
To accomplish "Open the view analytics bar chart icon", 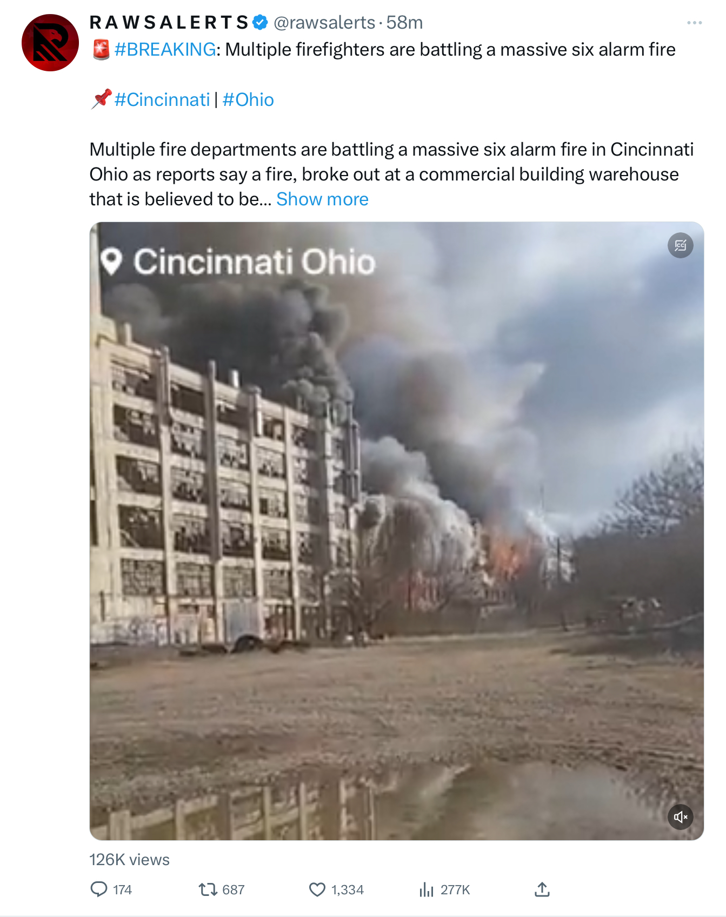I will pyautogui.click(x=427, y=889).
